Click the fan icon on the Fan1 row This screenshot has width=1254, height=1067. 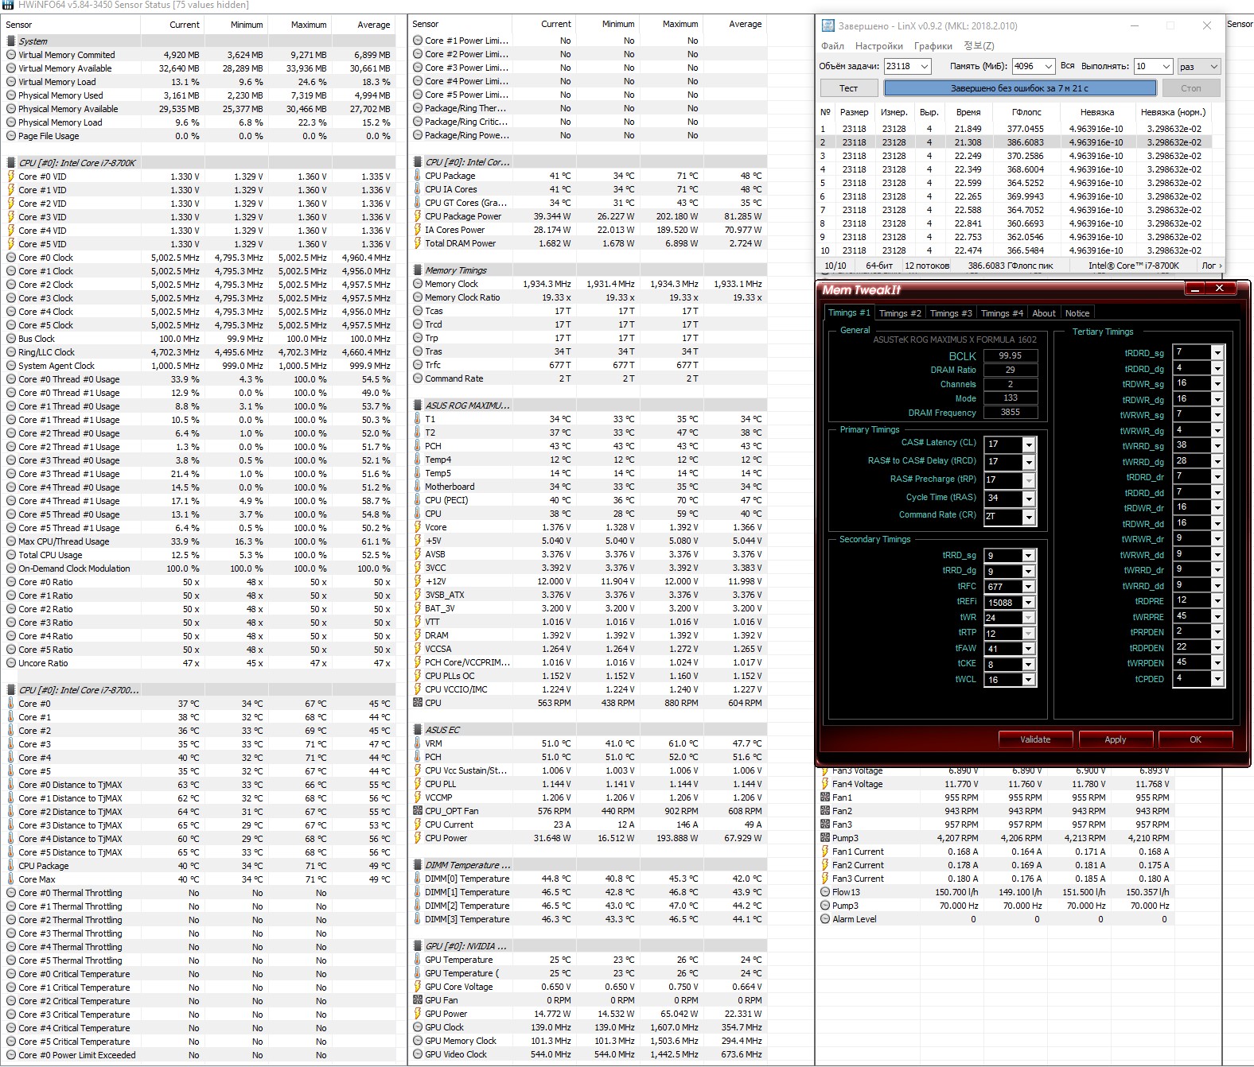click(x=825, y=797)
